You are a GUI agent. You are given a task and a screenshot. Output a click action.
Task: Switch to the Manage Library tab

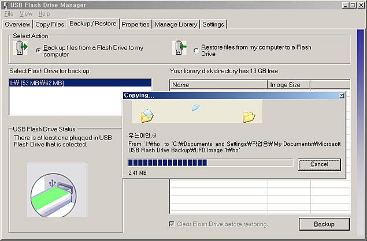coord(176,24)
